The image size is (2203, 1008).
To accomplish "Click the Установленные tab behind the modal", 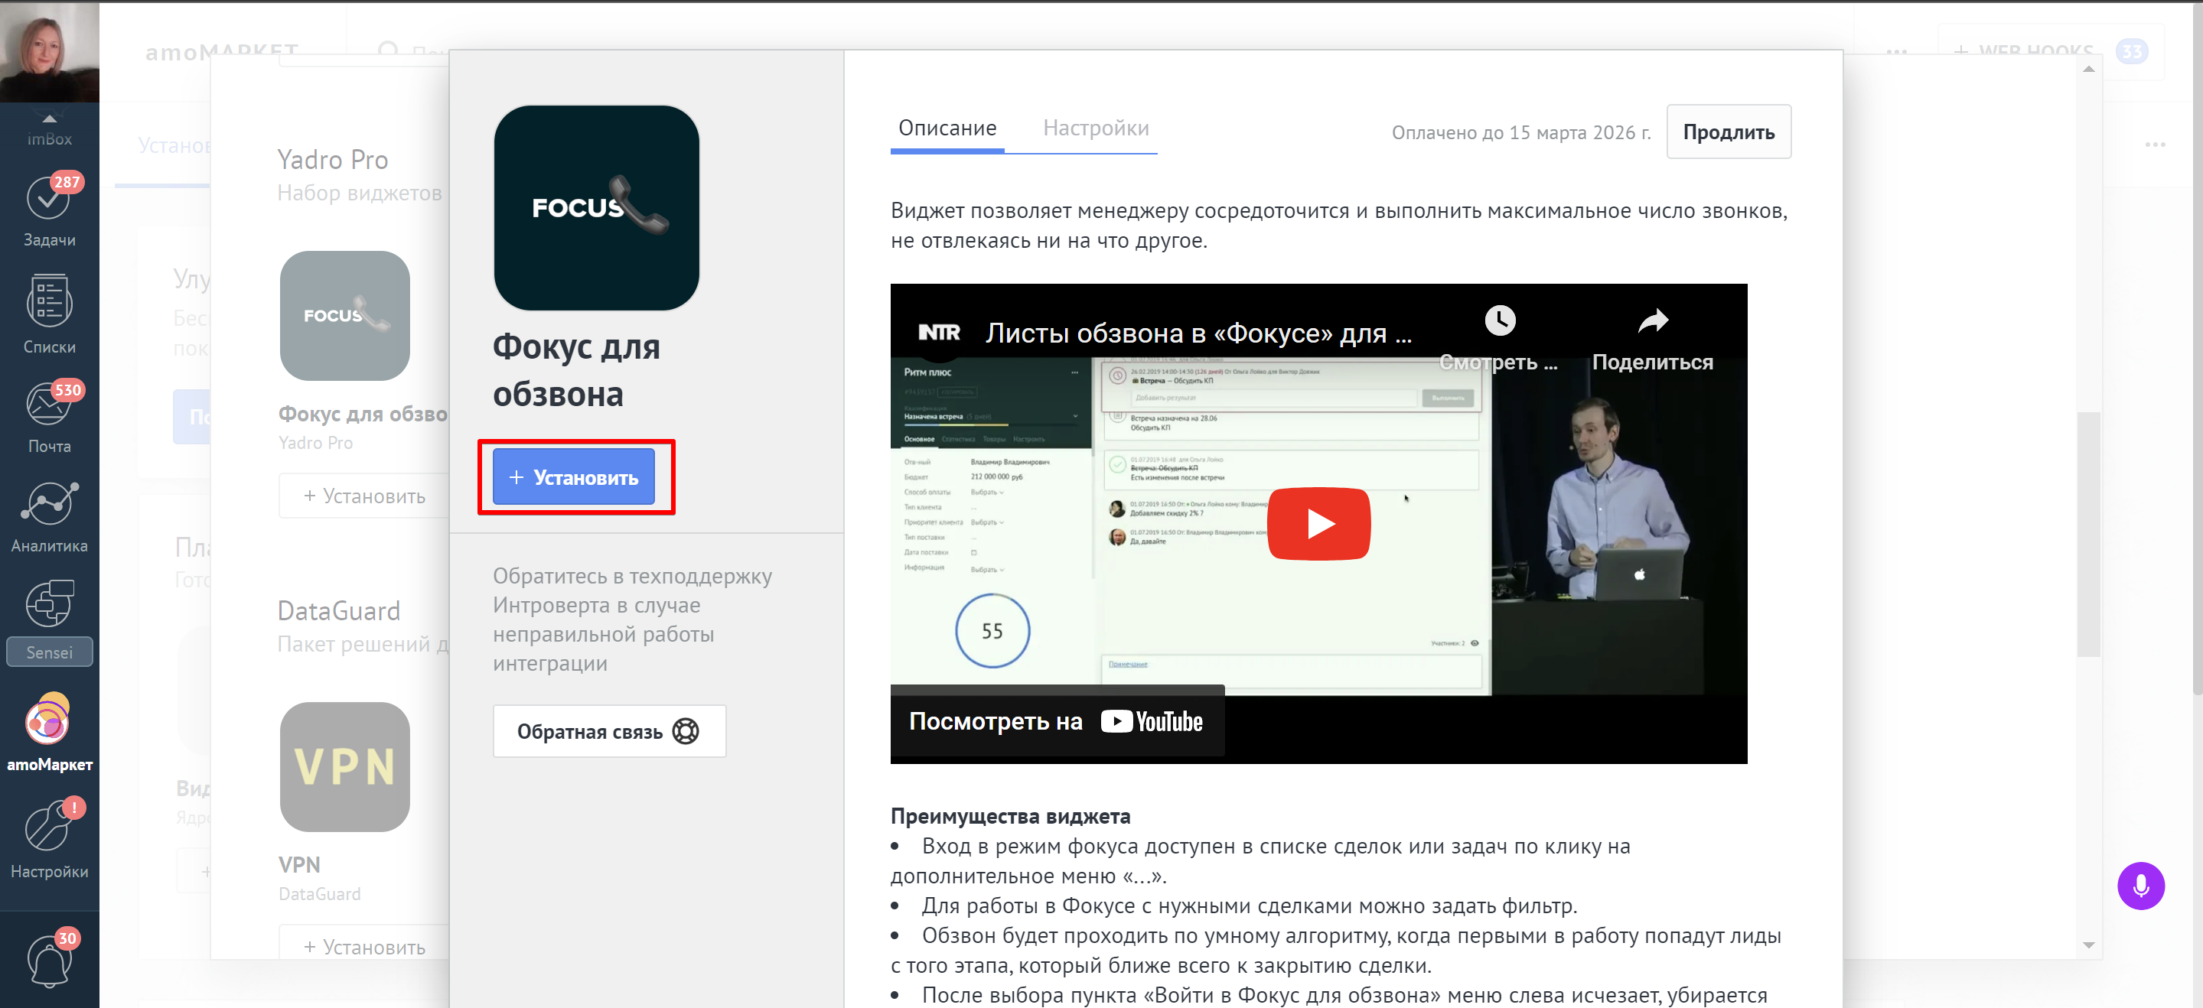I will click(x=174, y=145).
